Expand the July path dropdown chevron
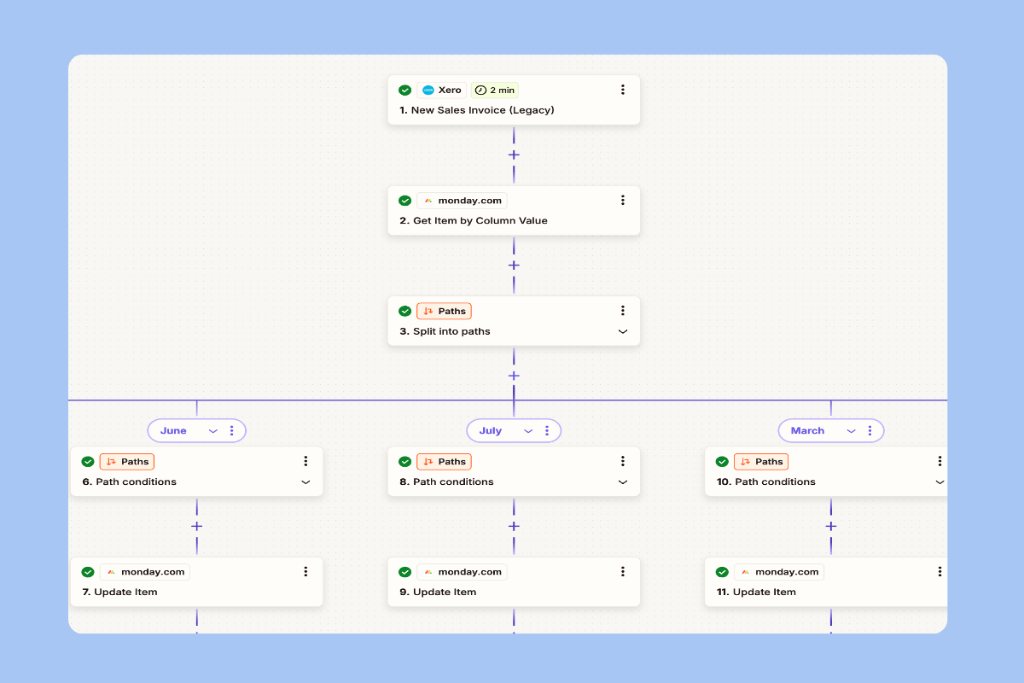Viewport: 1024px width, 683px height. pos(528,431)
